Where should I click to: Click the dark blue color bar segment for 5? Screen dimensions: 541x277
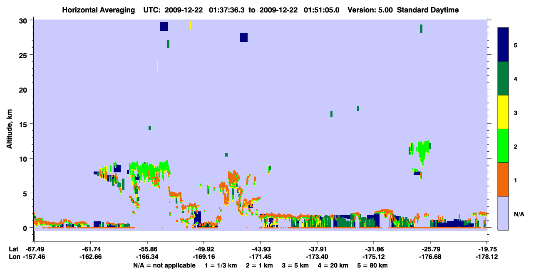503,44
